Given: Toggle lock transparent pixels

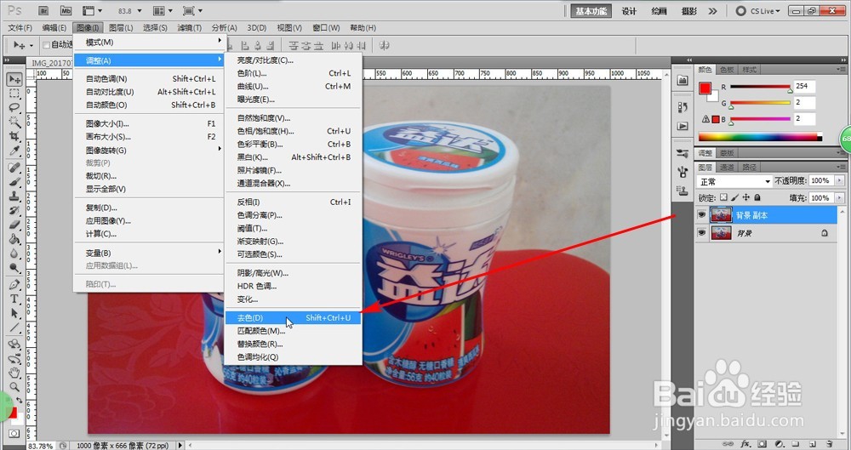Looking at the screenshot, I should [723, 197].
